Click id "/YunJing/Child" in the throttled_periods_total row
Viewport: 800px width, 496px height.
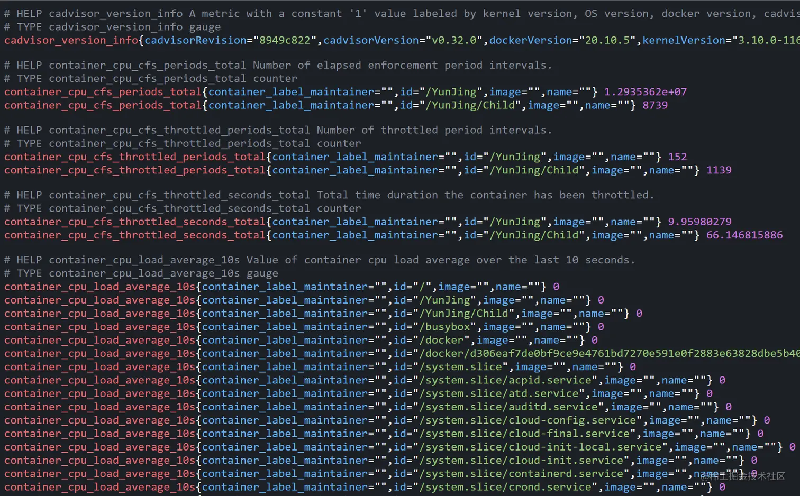[534, 170]
